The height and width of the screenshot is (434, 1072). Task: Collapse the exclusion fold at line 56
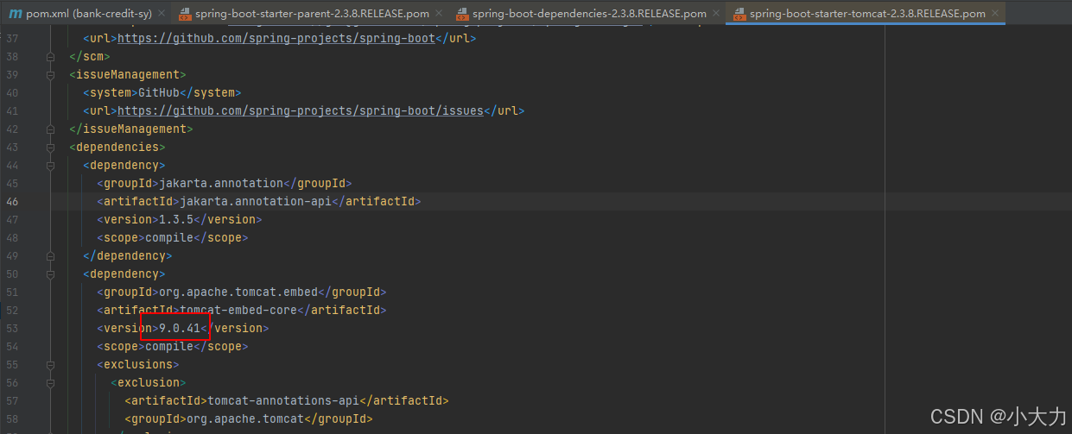(x=51, y=383)
